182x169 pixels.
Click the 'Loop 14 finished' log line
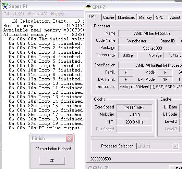[46, 101]
